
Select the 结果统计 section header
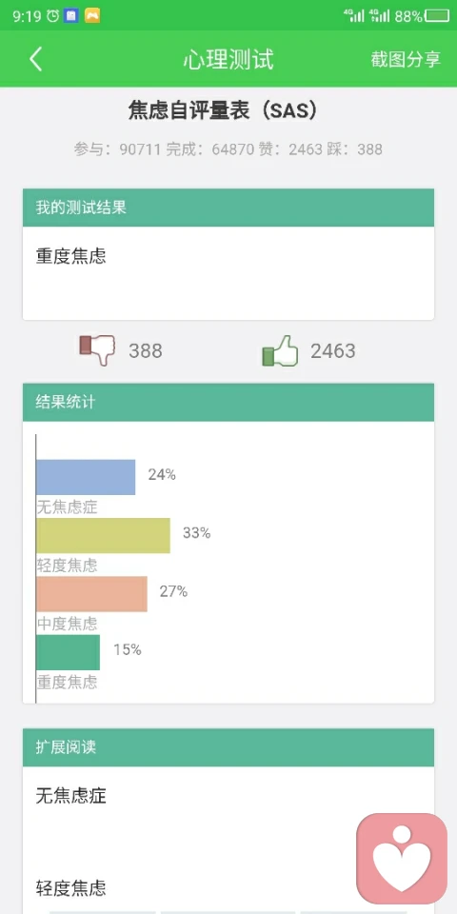point(228,402)
